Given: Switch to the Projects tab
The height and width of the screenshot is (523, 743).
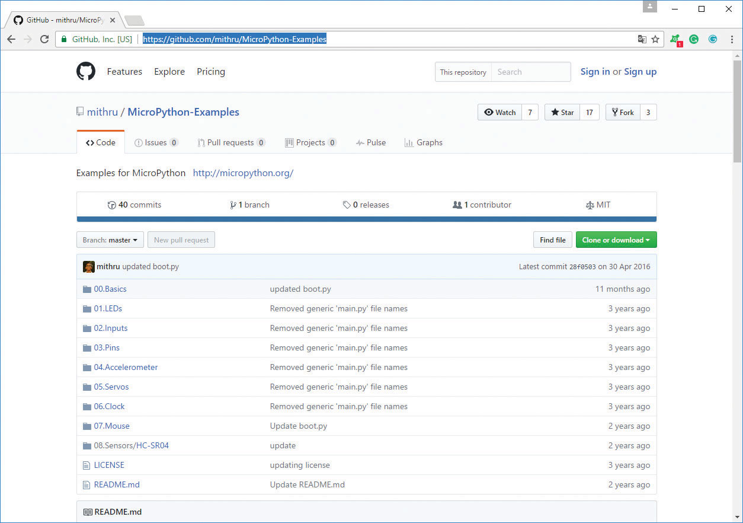Looking at the screenshot, I should coord(311,143).
